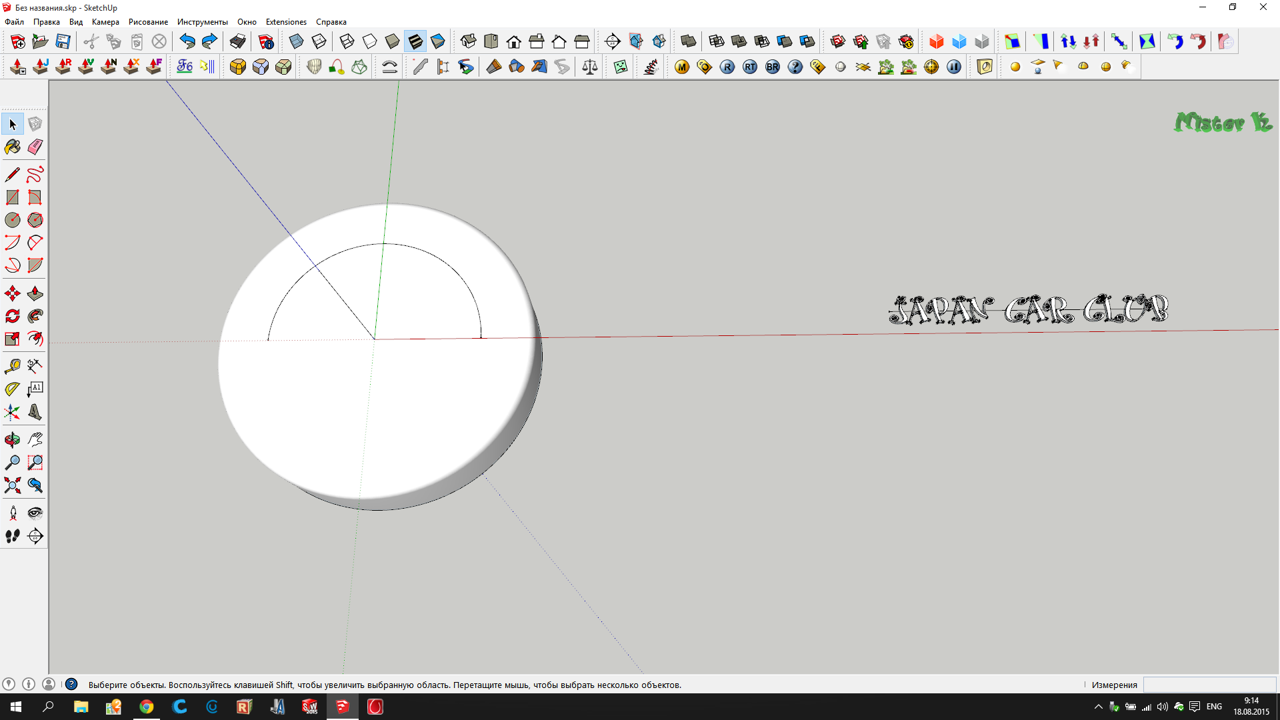This screenshot has width=1280, height=720.
Task: Click the Undo arrow button
Action: pos(187,42)
